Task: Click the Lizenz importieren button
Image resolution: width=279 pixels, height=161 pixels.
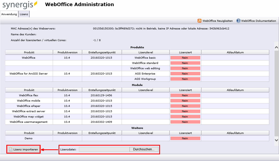Action: 23,149
